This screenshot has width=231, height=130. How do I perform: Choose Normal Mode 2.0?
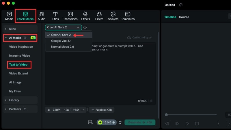69,47
